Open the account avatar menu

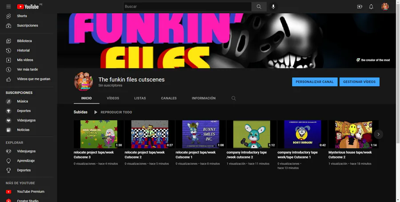pyautogui.click(x=385, y=7)
